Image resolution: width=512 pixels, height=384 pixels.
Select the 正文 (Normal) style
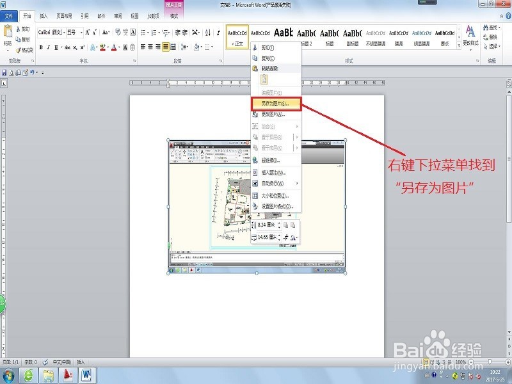point(237,36)
